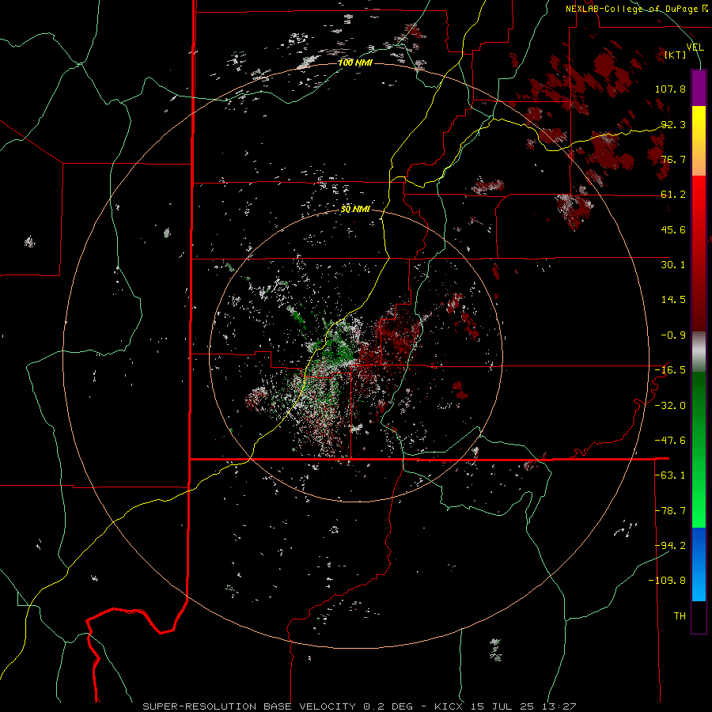This screenshot has height=712, width=712.
Task: Click the -16.5 legend value
Action: (670, 370)
